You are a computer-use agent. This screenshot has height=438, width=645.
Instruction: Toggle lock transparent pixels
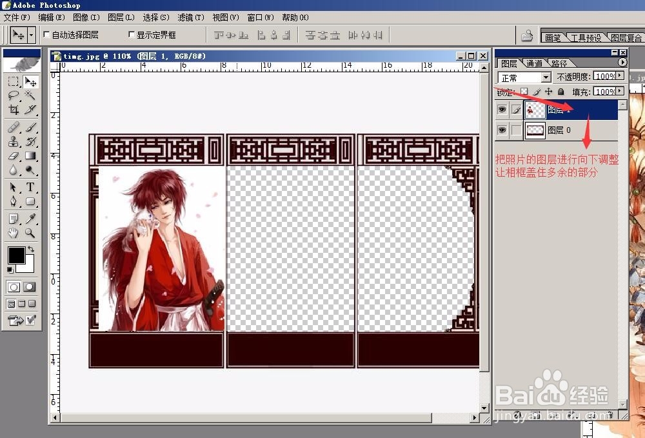[x=524, y=92]
